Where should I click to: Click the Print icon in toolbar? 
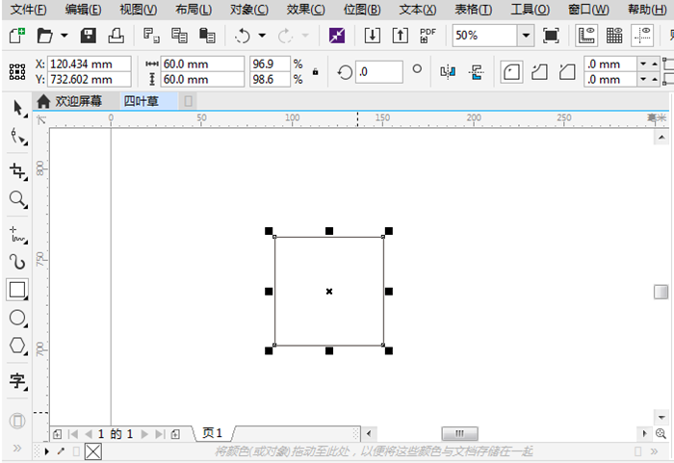pos(116,36)
